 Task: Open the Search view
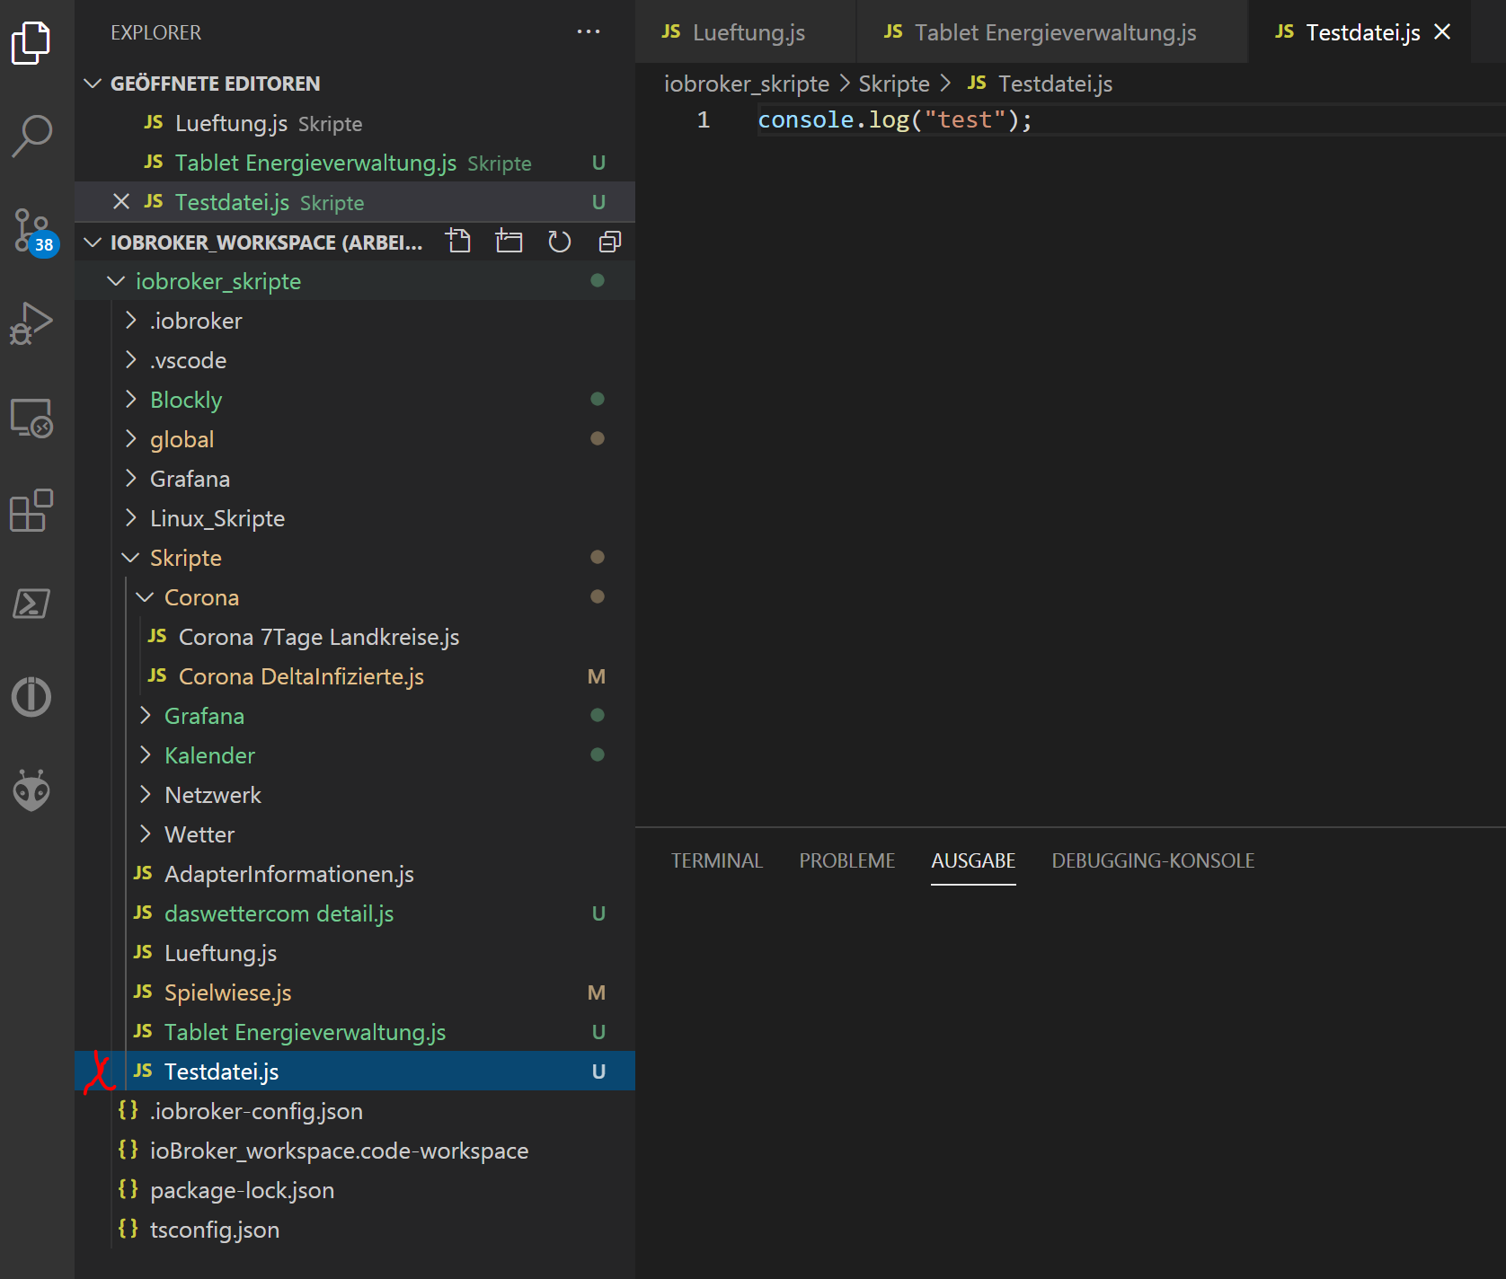coord(31,137)
